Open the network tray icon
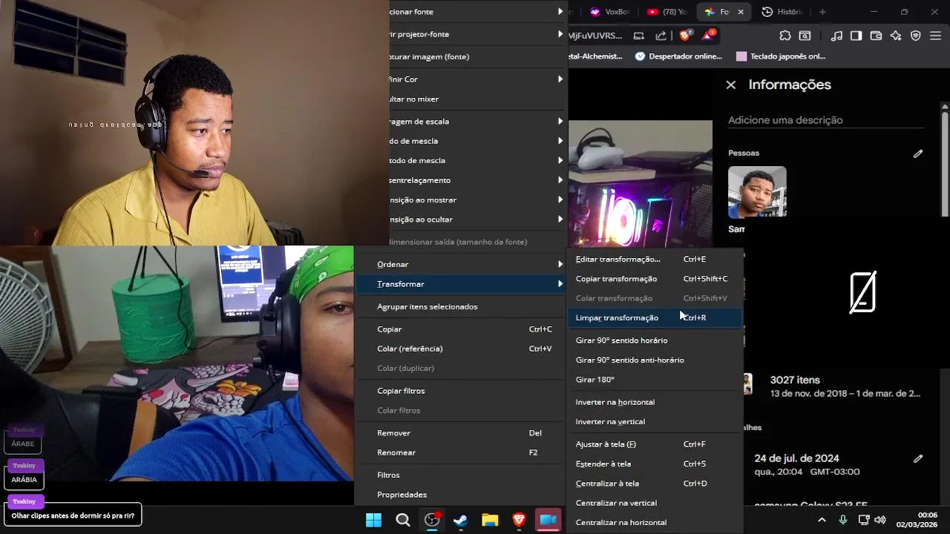This screenshot has height=534, width=950. click(x=865, y=520)
